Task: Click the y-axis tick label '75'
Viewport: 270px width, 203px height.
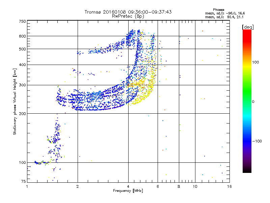Action: [x=24, y=181]
